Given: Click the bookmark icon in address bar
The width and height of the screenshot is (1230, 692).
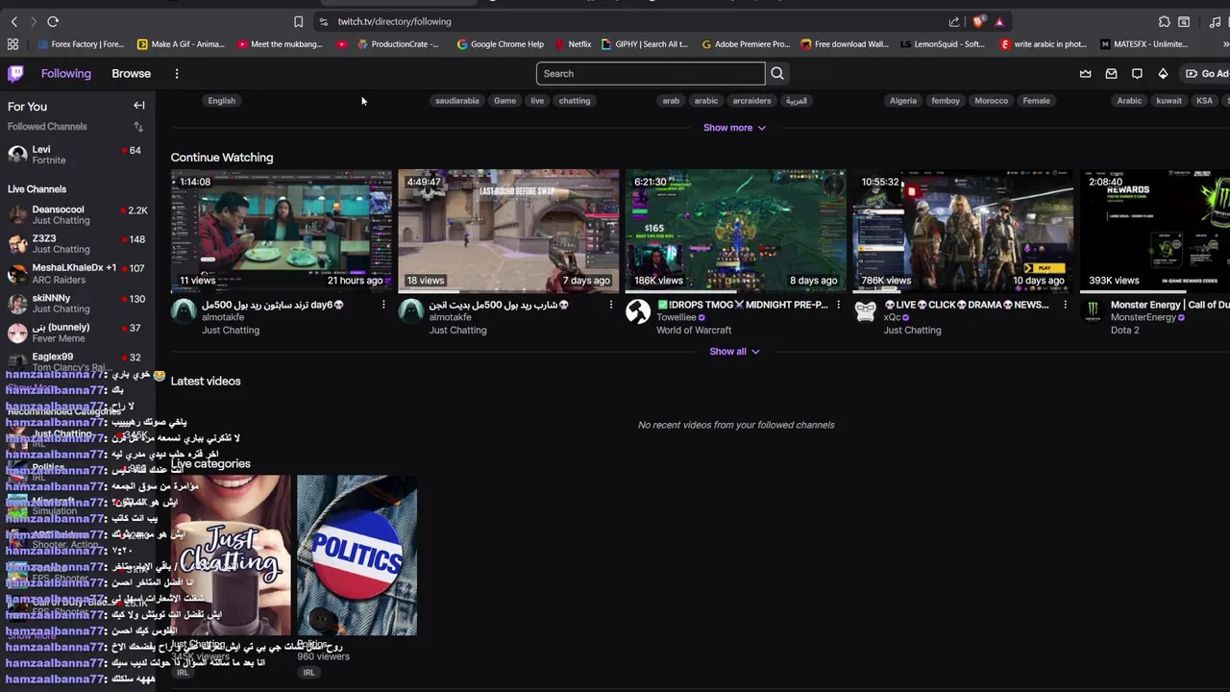Looking at the screenshot, I should tap(298, 21).
